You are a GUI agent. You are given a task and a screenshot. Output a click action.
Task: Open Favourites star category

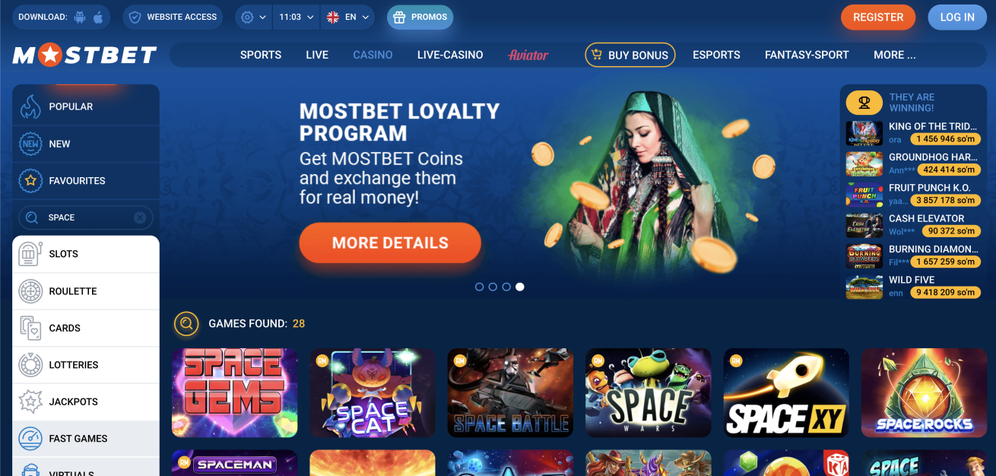(x=30, y=181)
